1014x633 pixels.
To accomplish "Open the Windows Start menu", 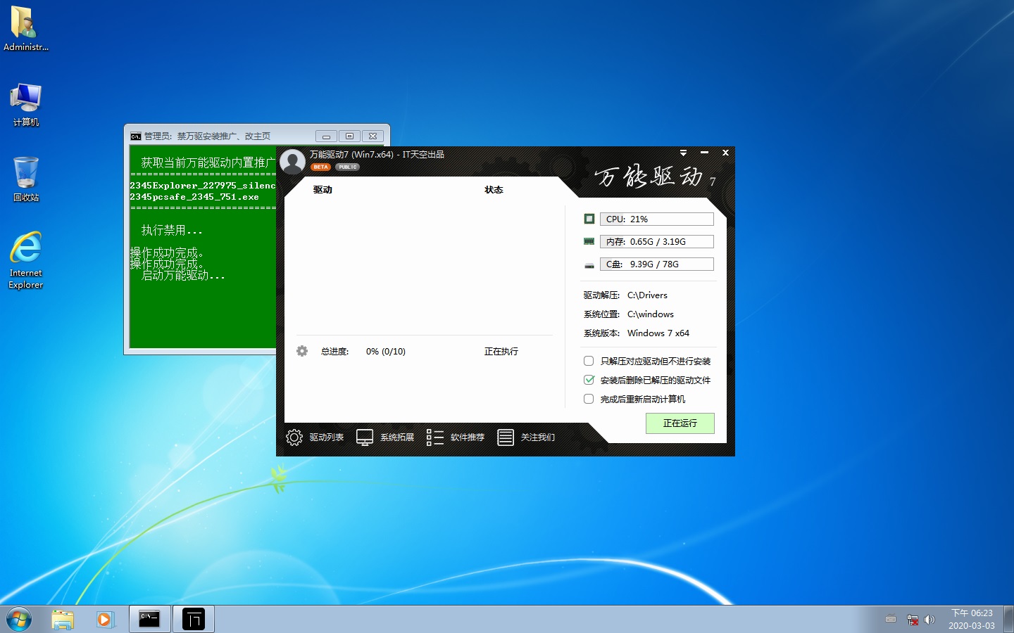I will pyautogui.click(x=19, y=620).
